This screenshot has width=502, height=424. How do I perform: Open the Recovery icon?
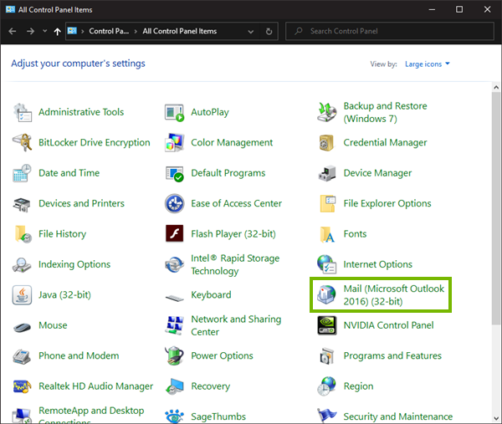click(175, 386)
